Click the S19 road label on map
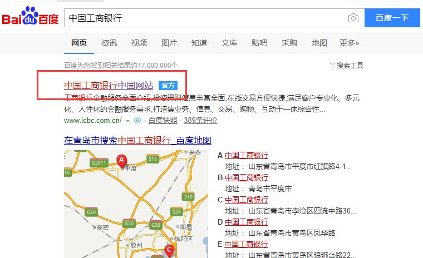This screenshot has width=423, height=258. coord(188,196)
